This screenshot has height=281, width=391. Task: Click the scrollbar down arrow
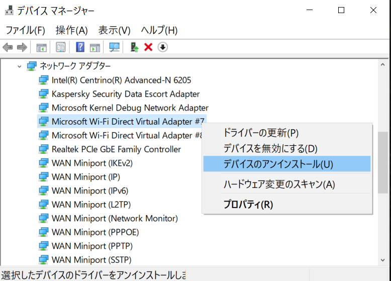pos(383,260)
